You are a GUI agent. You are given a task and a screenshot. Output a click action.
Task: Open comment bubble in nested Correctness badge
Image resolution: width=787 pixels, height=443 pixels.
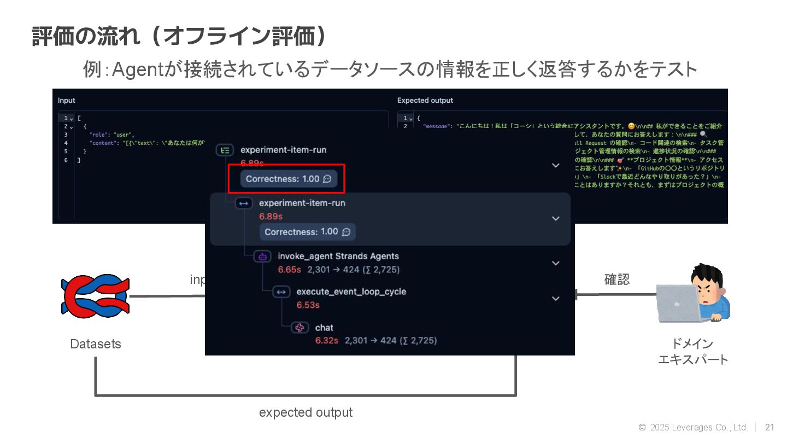(x=346, y=232)
